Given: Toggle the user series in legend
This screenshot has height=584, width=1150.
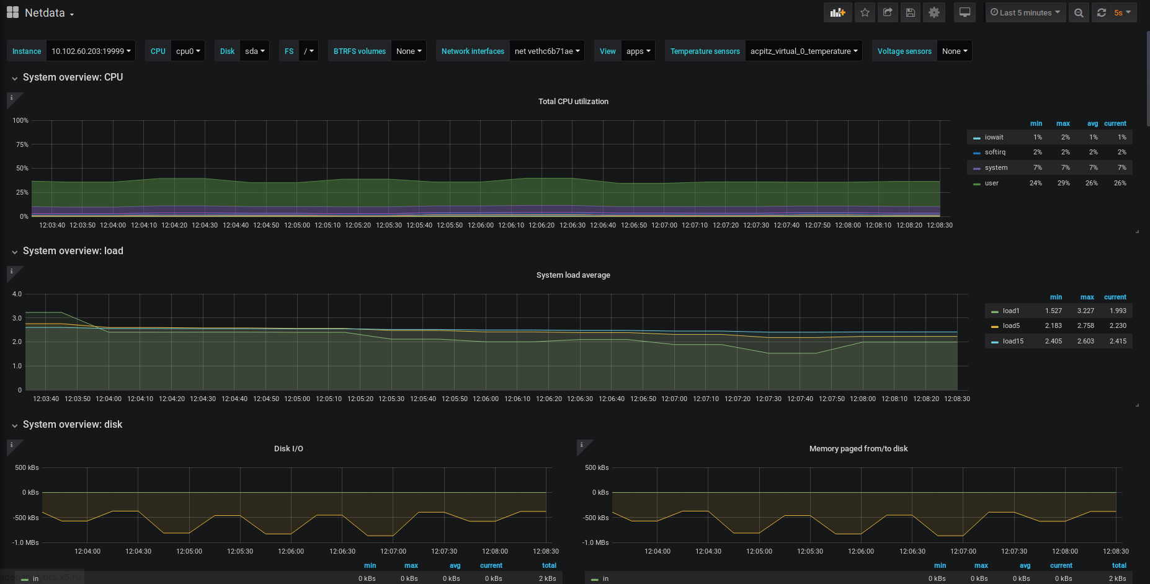Looking at the screenshot, I should 992,183.
